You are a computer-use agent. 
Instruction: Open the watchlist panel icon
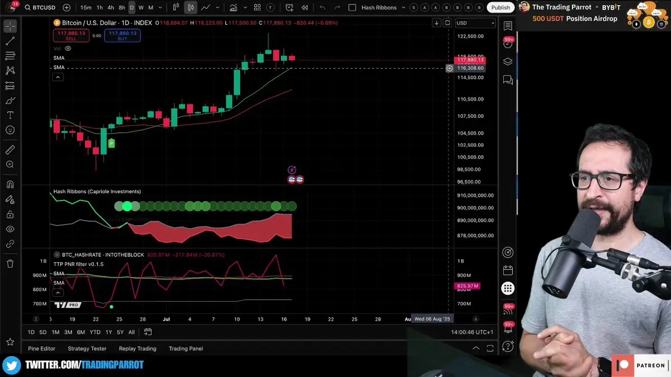point(508,26)
